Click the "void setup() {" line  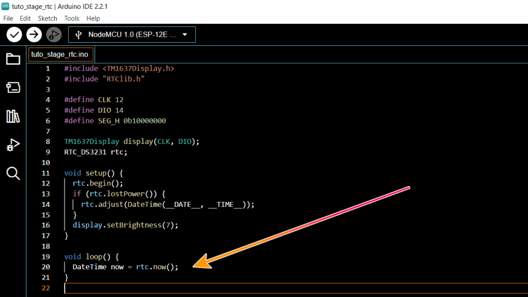[x=94, y=173]
